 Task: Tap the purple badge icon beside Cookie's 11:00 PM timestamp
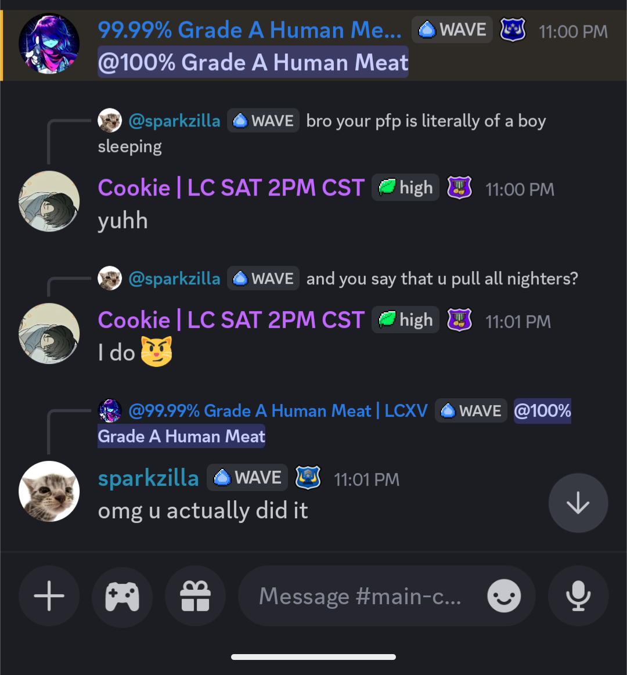coord(459,187)
